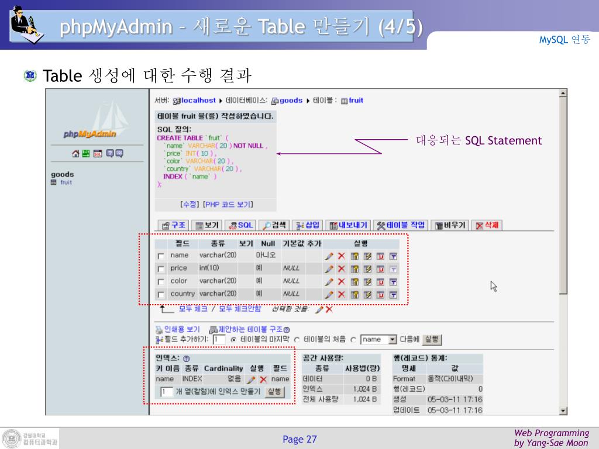Add an index on the price field

pyautogui.click(x=367, y=269)
